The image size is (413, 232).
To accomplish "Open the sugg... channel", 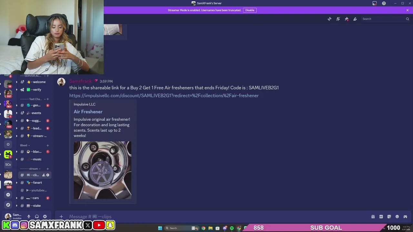I will [x=35, y=121].
